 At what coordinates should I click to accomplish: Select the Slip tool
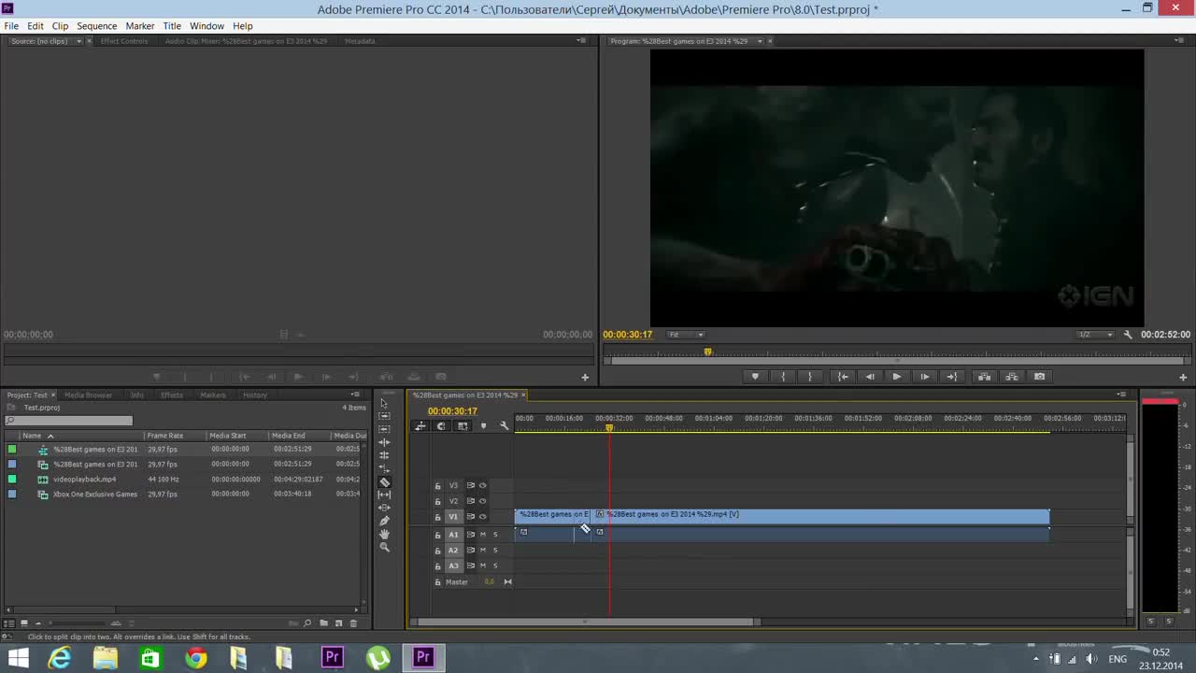coord(384,494)
